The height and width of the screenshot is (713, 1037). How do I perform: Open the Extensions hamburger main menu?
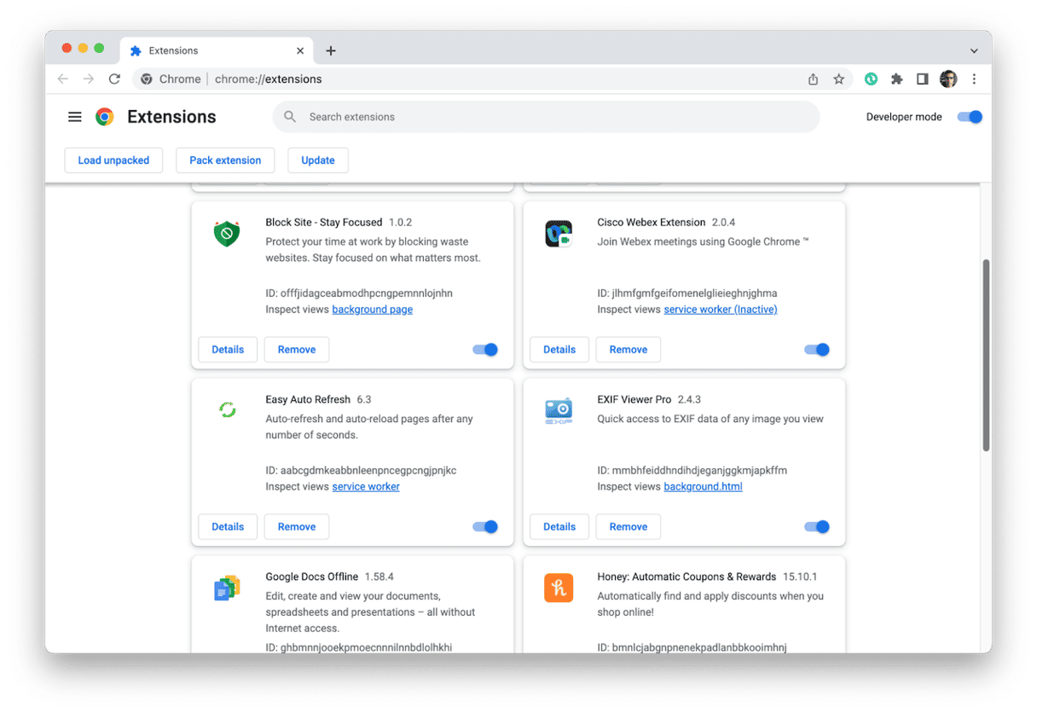(75, 117)
